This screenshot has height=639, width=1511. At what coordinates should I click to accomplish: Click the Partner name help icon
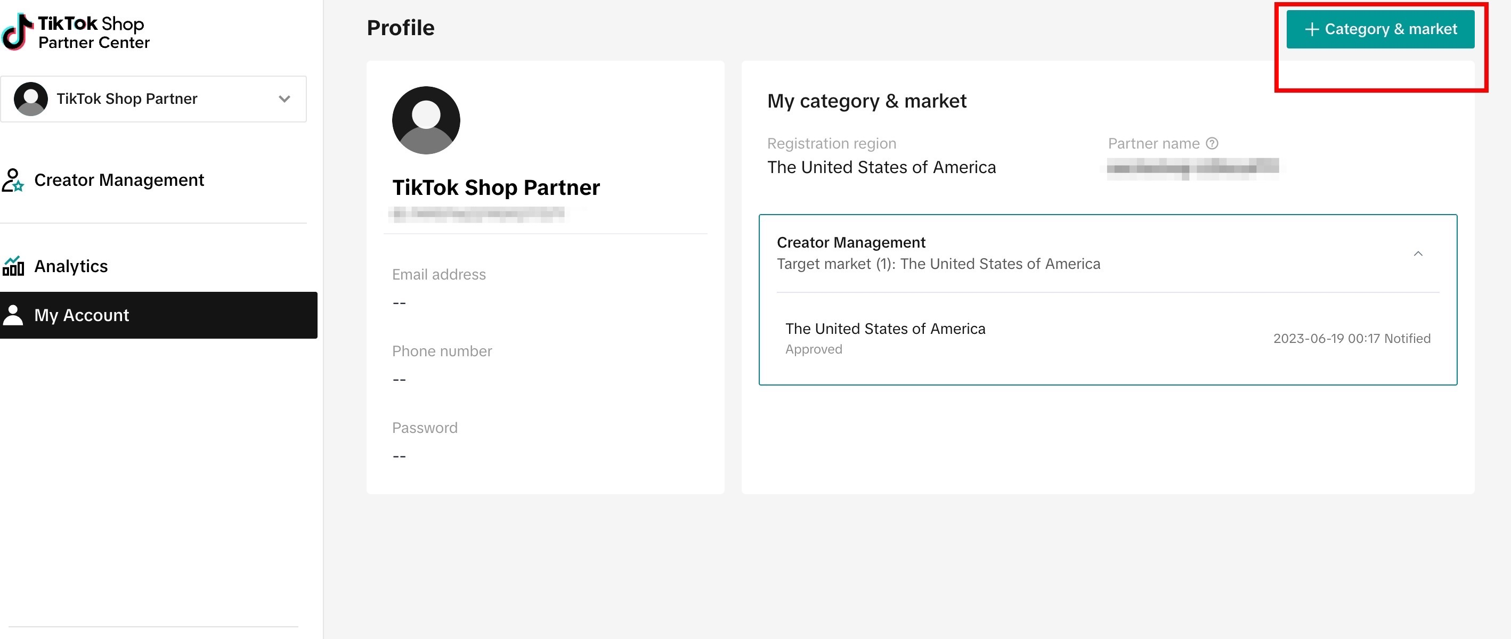[x=1212, y=144]
